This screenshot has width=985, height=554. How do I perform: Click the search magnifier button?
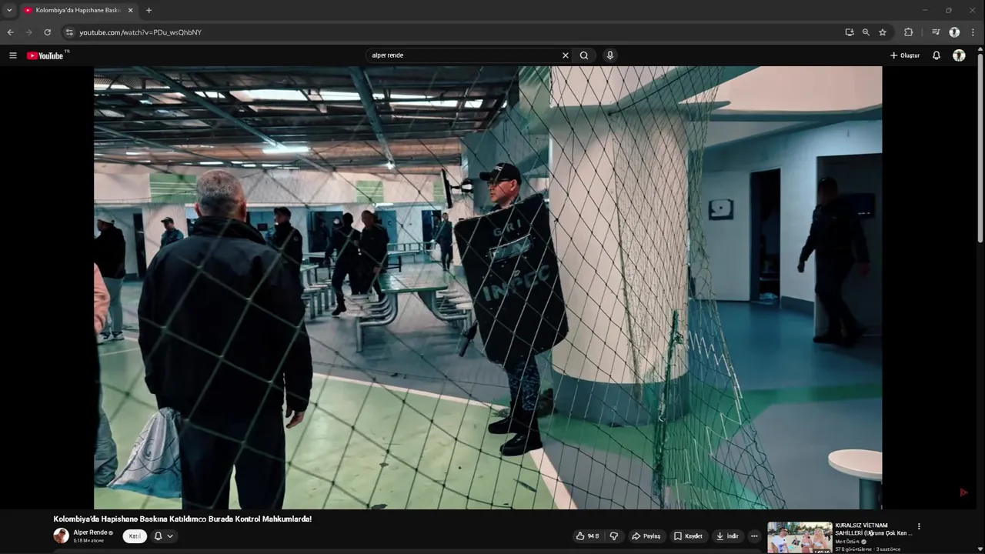coord(584,55)
